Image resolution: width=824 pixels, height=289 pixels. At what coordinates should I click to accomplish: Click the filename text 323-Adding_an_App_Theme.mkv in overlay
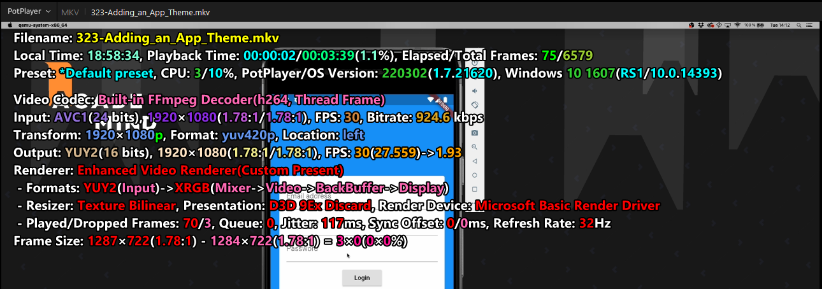click(177, 38)
